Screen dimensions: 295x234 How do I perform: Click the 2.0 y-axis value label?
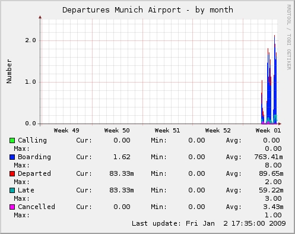[x=30, y=40]
